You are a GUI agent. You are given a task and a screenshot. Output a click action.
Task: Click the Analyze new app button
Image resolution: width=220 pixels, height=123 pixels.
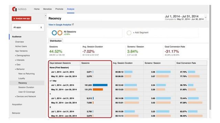point(21,18)
